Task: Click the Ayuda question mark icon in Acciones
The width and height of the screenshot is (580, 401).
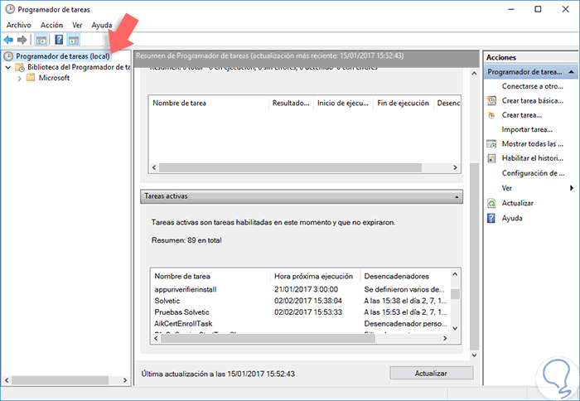Action: pyautogui.click(x=491, y=218)
